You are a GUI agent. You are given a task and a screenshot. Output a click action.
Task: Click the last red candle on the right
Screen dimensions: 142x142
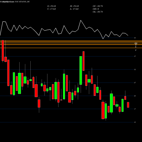[128, 105]
